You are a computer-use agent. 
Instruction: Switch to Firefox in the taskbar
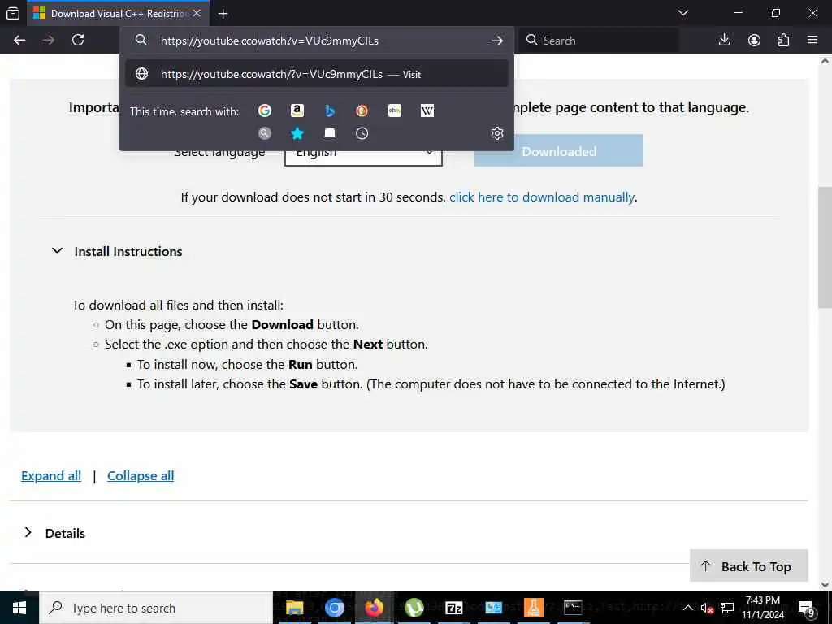[374, 608]
